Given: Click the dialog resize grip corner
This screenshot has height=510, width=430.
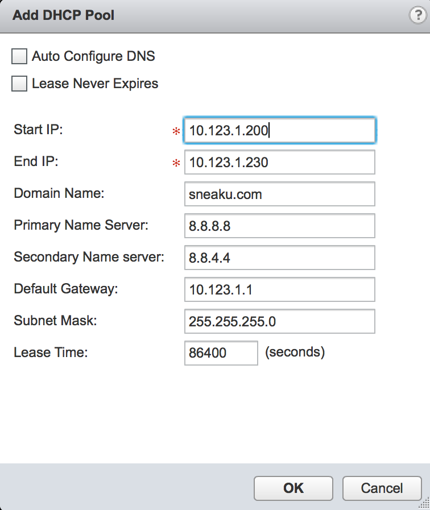Looking at the screenshot, I should tap(424, 504).
